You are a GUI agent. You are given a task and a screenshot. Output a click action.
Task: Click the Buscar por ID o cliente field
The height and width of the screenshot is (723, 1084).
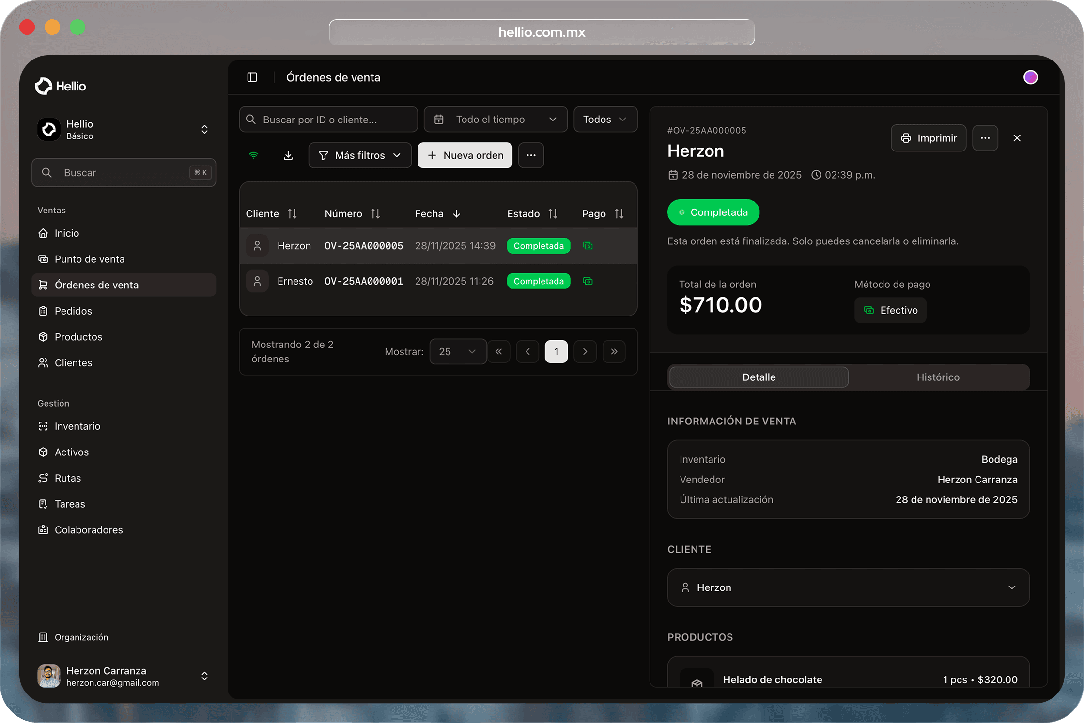(328, 119)
